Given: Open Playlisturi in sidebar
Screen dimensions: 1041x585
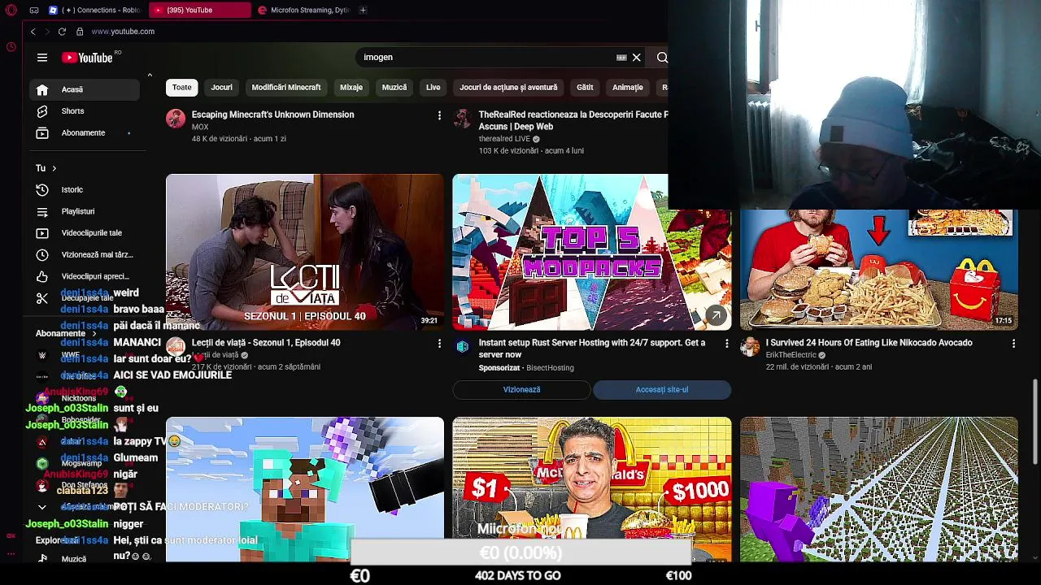Looking at the screenshot, I should (84, 211).
